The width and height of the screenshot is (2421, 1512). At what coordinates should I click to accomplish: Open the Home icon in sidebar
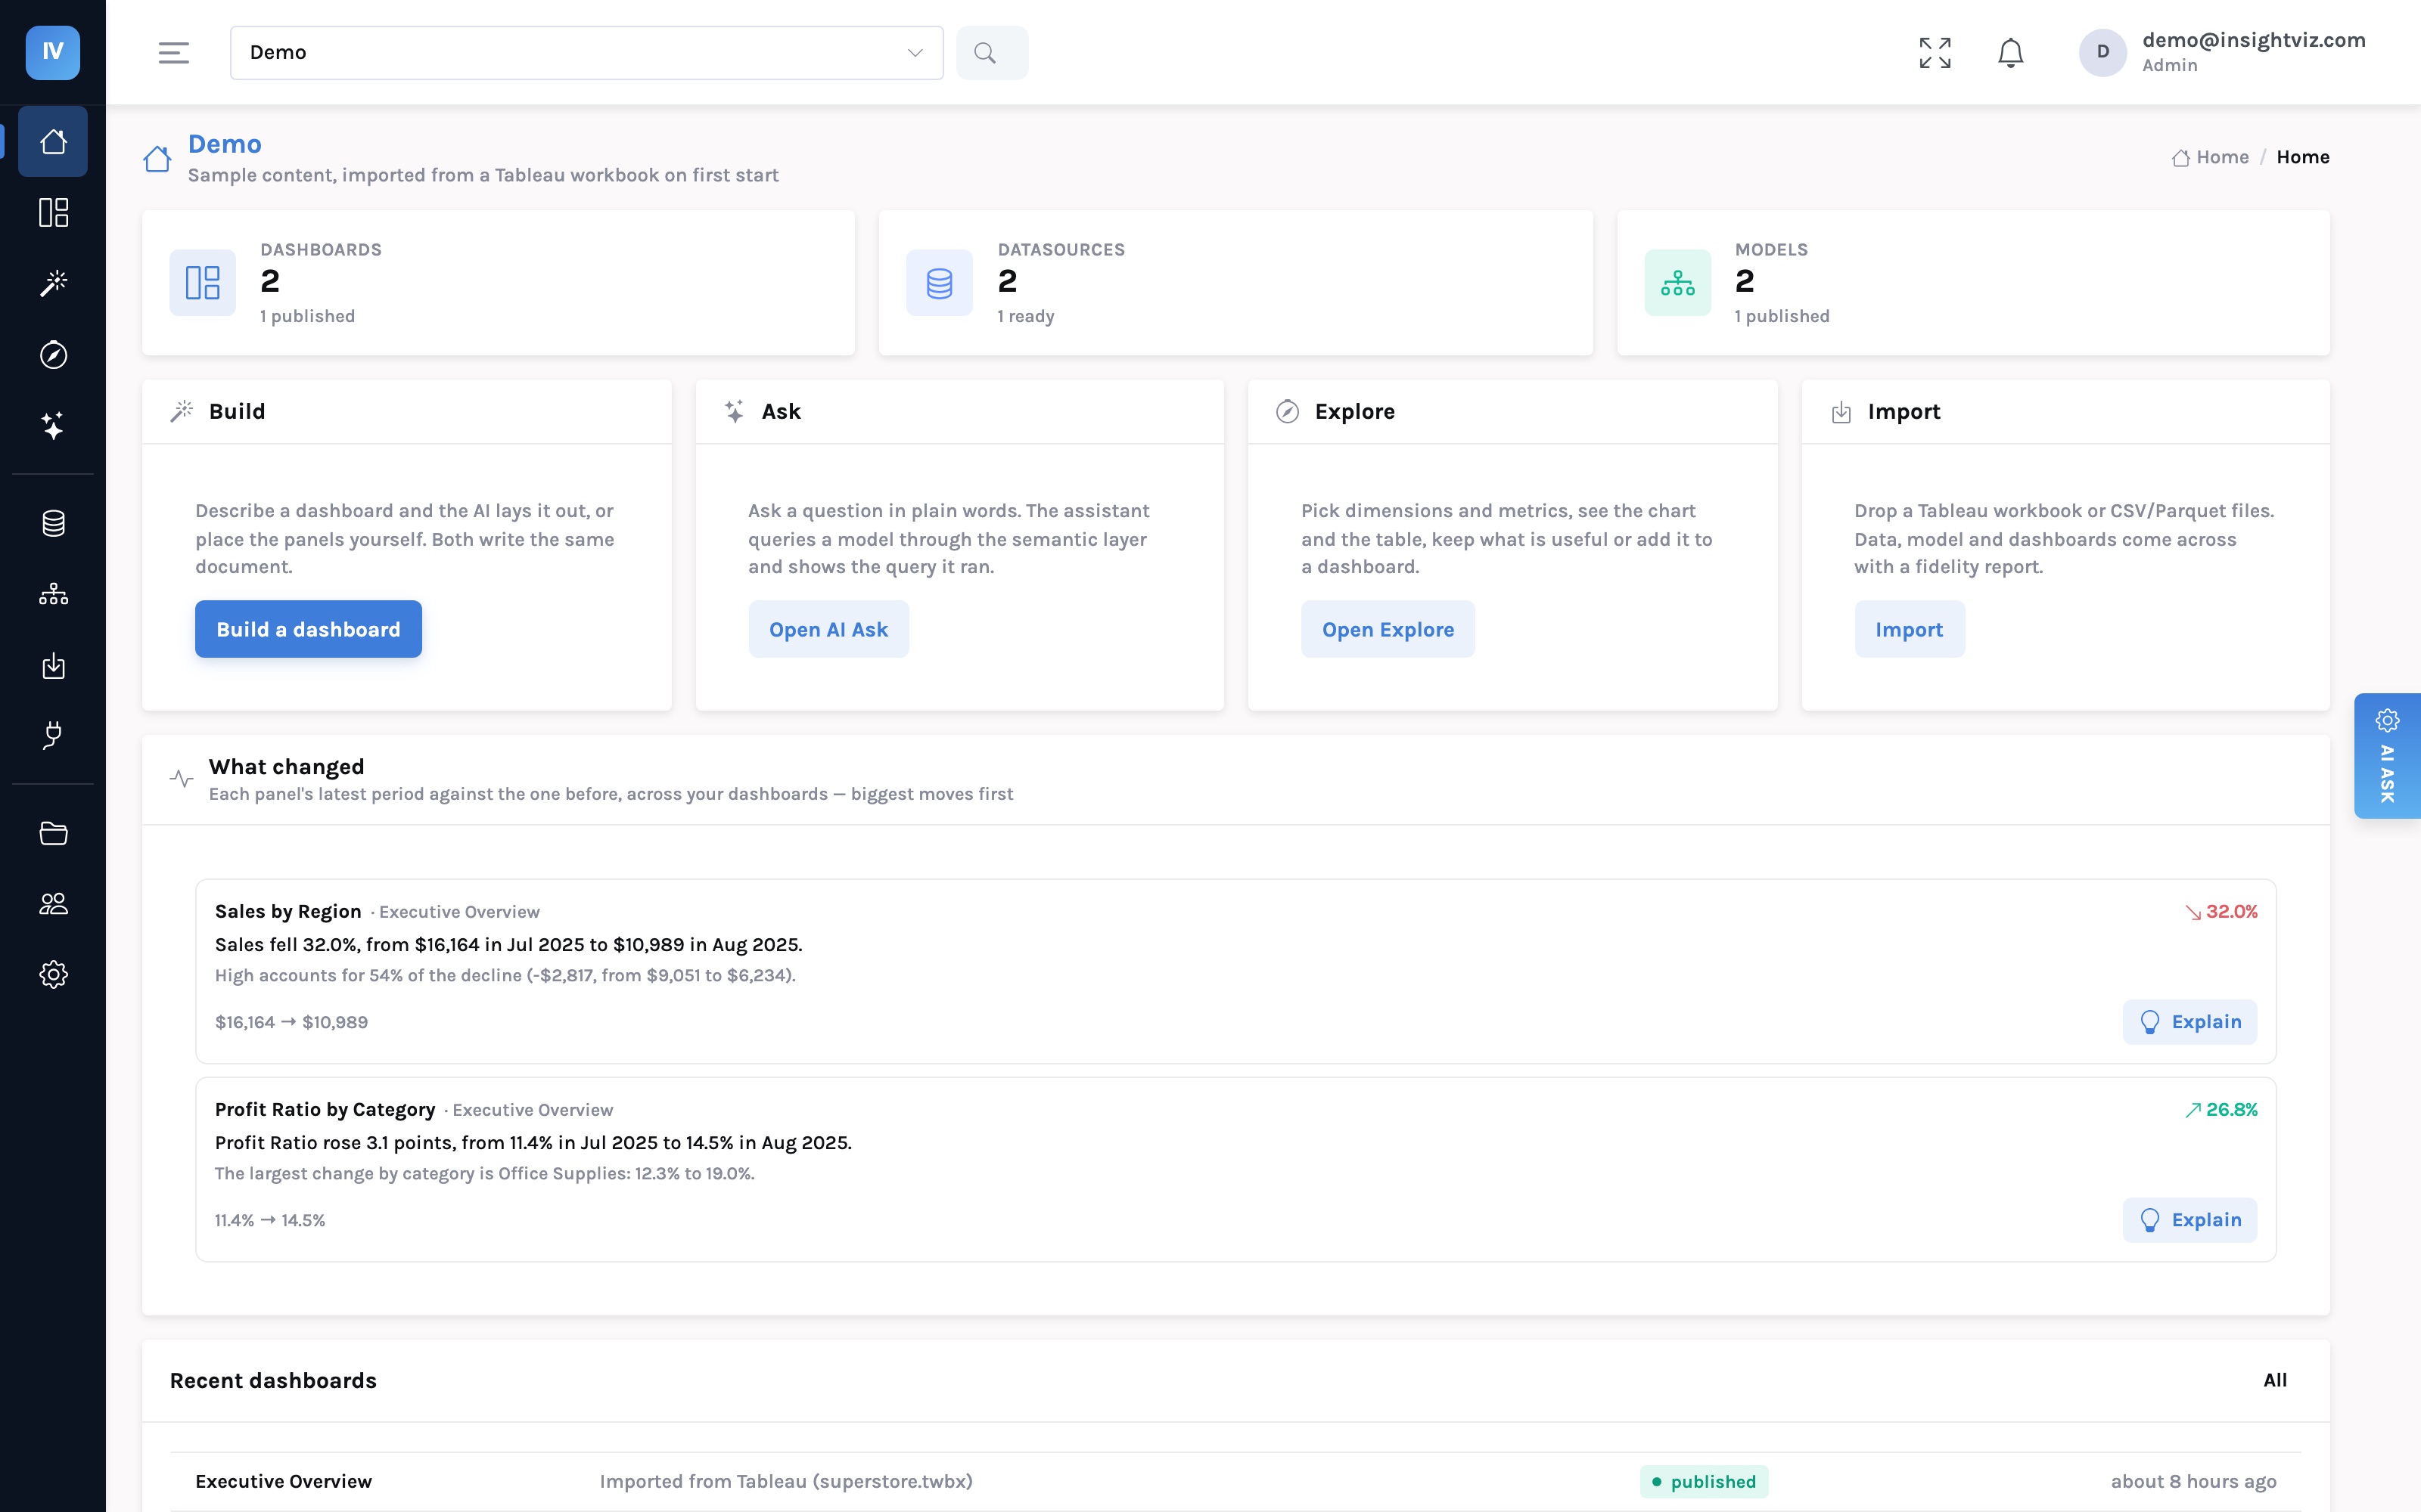[x=53, y=141]
